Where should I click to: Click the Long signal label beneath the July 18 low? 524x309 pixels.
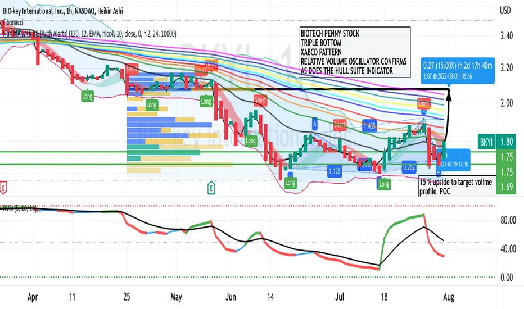(x=384, y=184)
